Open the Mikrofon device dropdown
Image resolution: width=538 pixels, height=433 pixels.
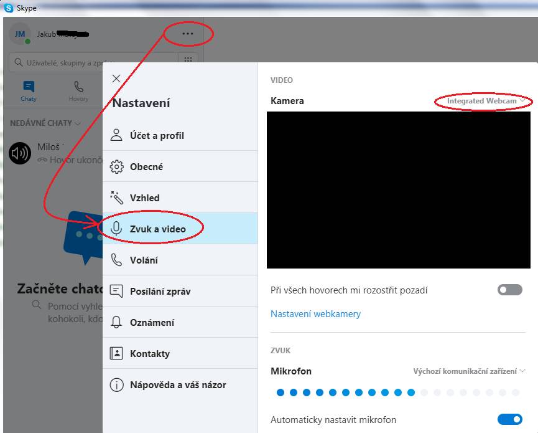click(469, 371)
